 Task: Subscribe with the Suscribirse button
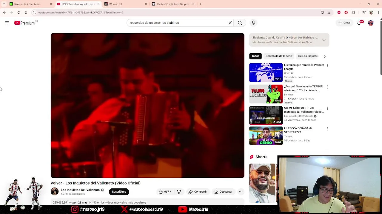point(119,192)
